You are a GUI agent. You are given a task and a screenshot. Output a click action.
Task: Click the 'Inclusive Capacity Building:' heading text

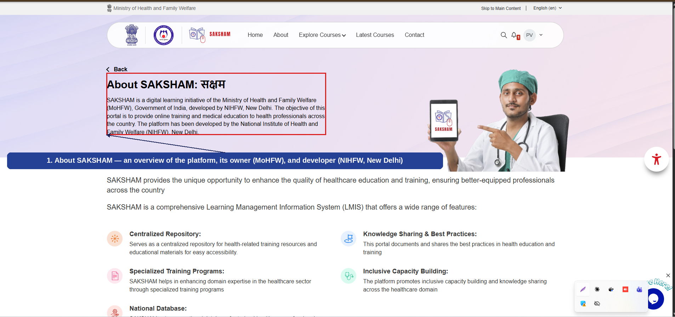coord(405,271)
